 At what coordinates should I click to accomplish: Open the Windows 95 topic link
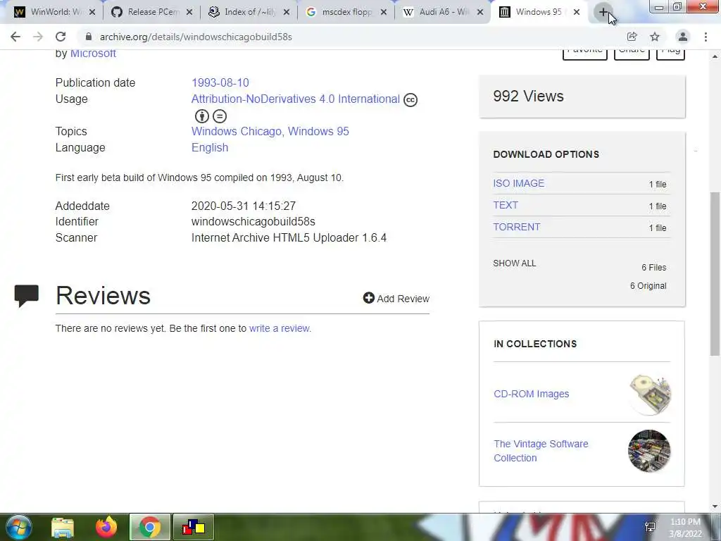click(x=318, y=131)
